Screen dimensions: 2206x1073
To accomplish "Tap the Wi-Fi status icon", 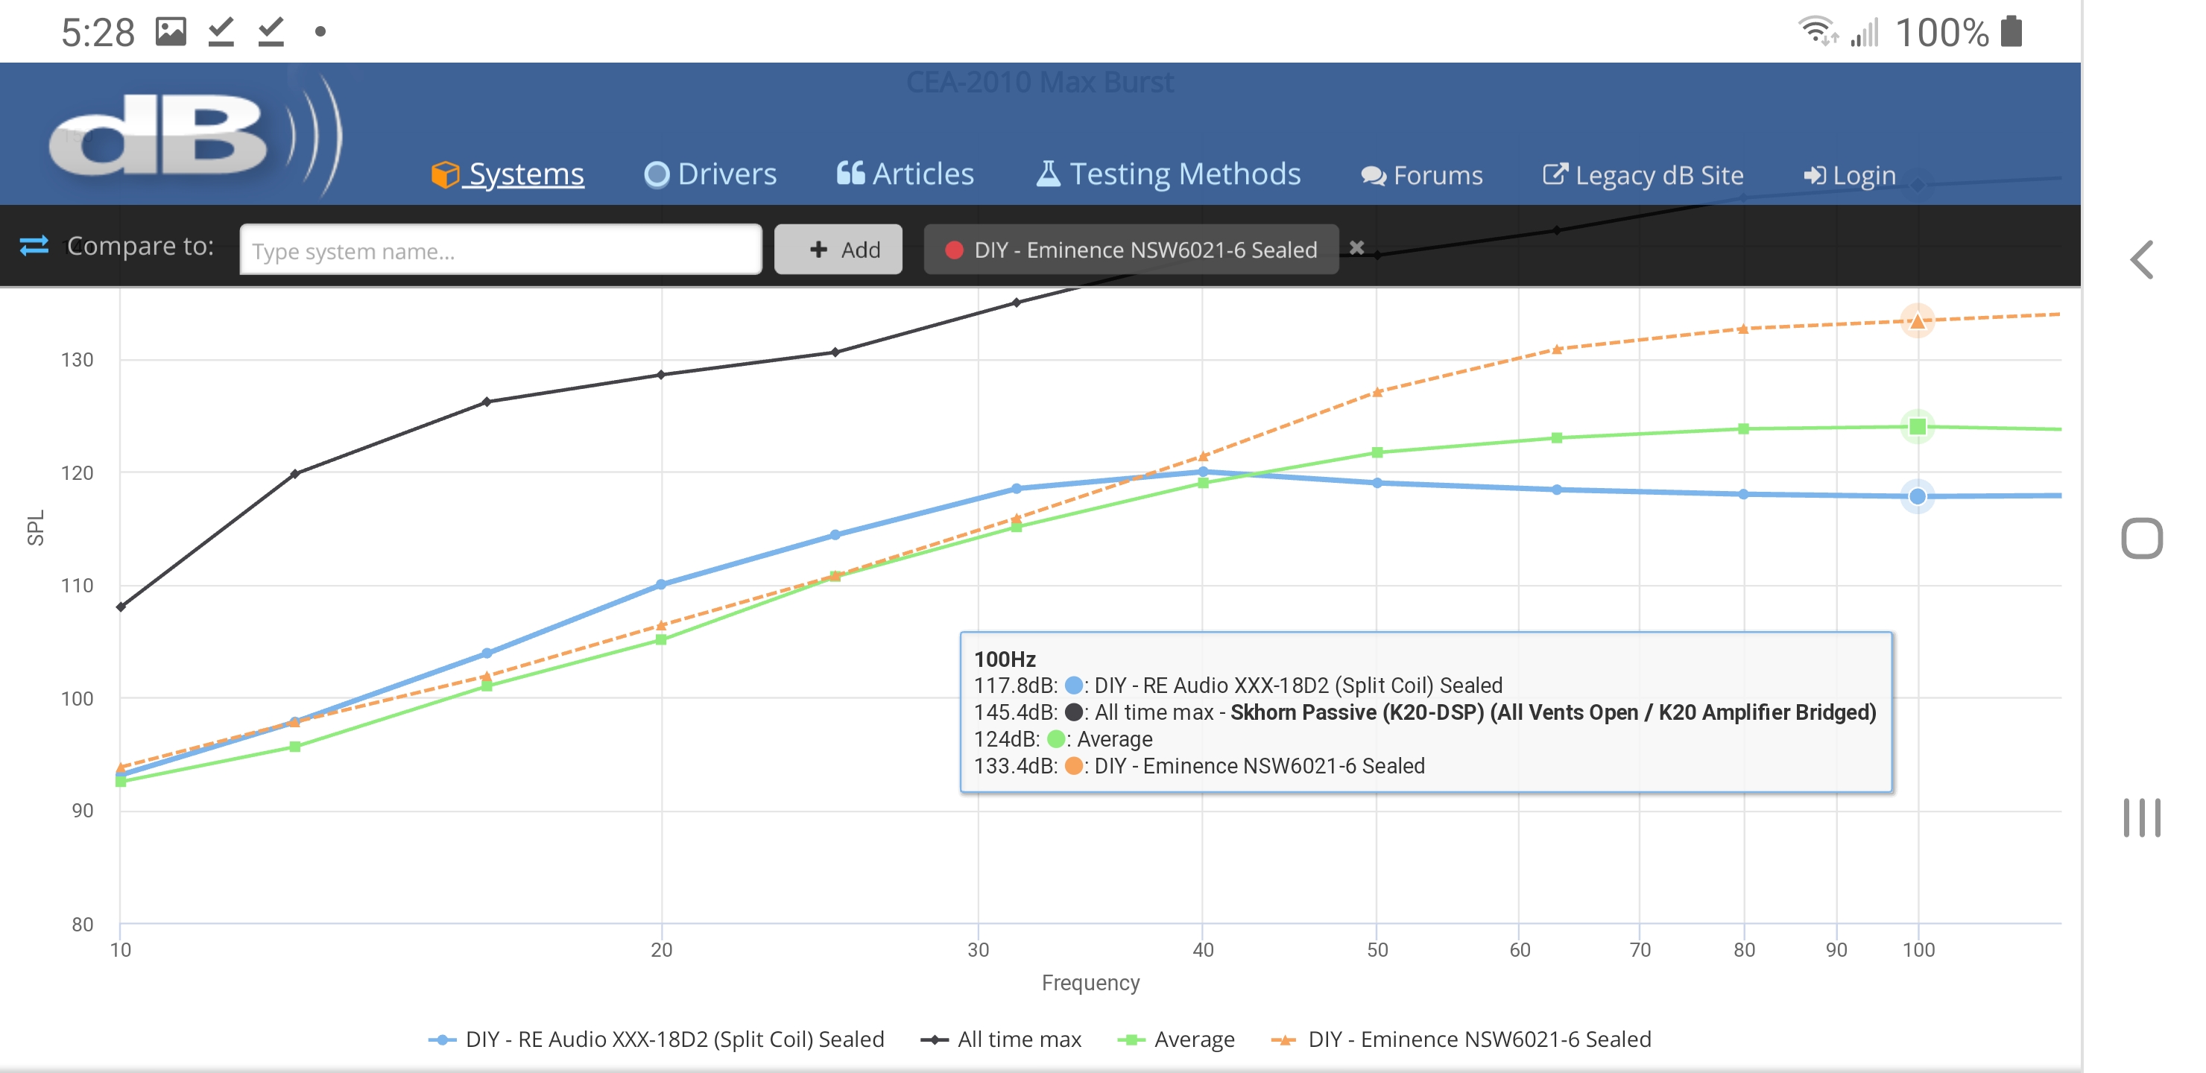I will [x=1818, y=32].
